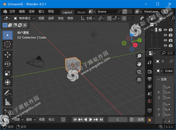Click the green Y axis gizmo ball
The width and height of the screenshot is (176, 130).
coord(139,40)
